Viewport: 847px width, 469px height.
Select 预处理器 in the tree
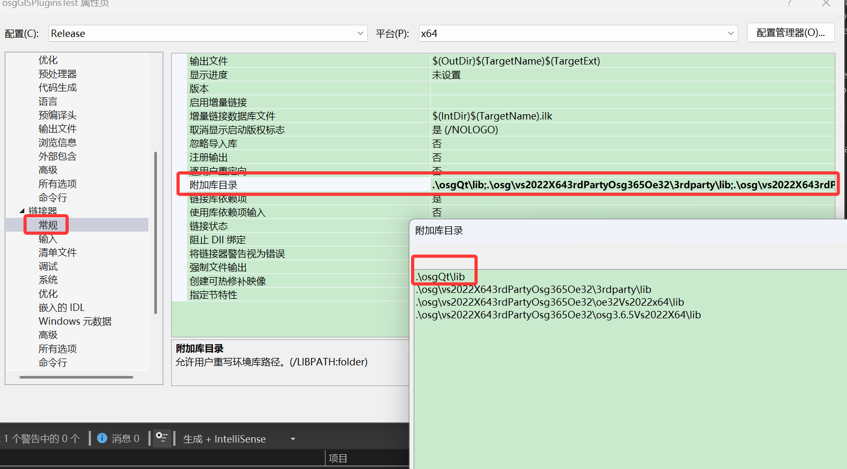[x=58, y=73]
